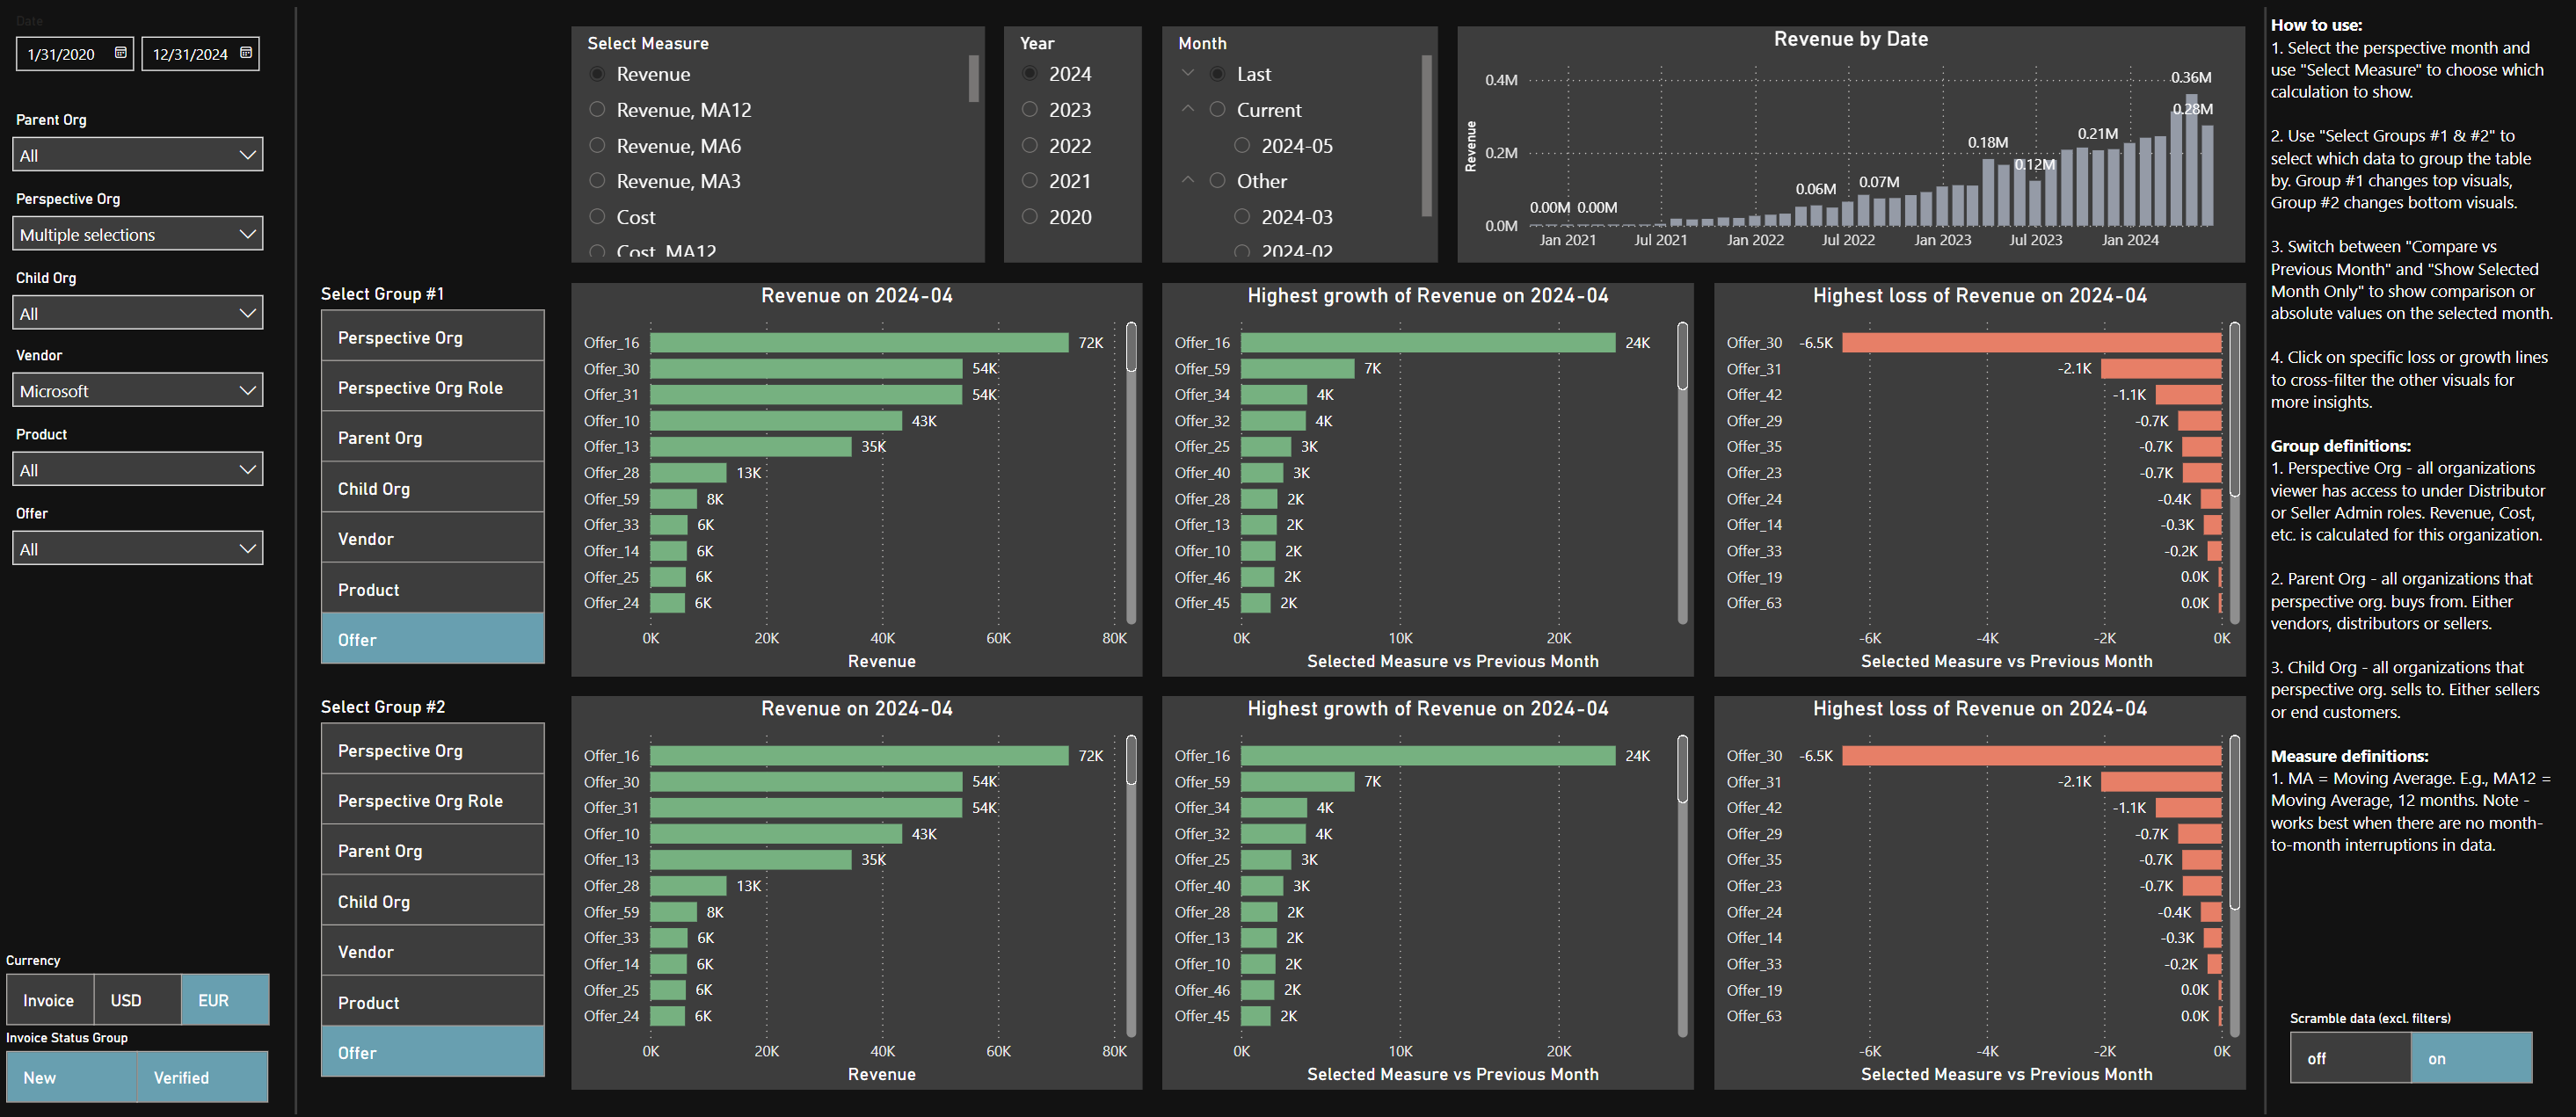The width and height of the screenshot is (2576, 1117).
Task: Click the Offer_16 bar in top Revenue chart
Action: point(858,343)
